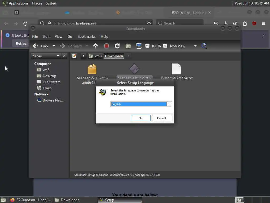Expand the Back history dropdown arrow
The image size is (270, 203).
click(54, 46)
